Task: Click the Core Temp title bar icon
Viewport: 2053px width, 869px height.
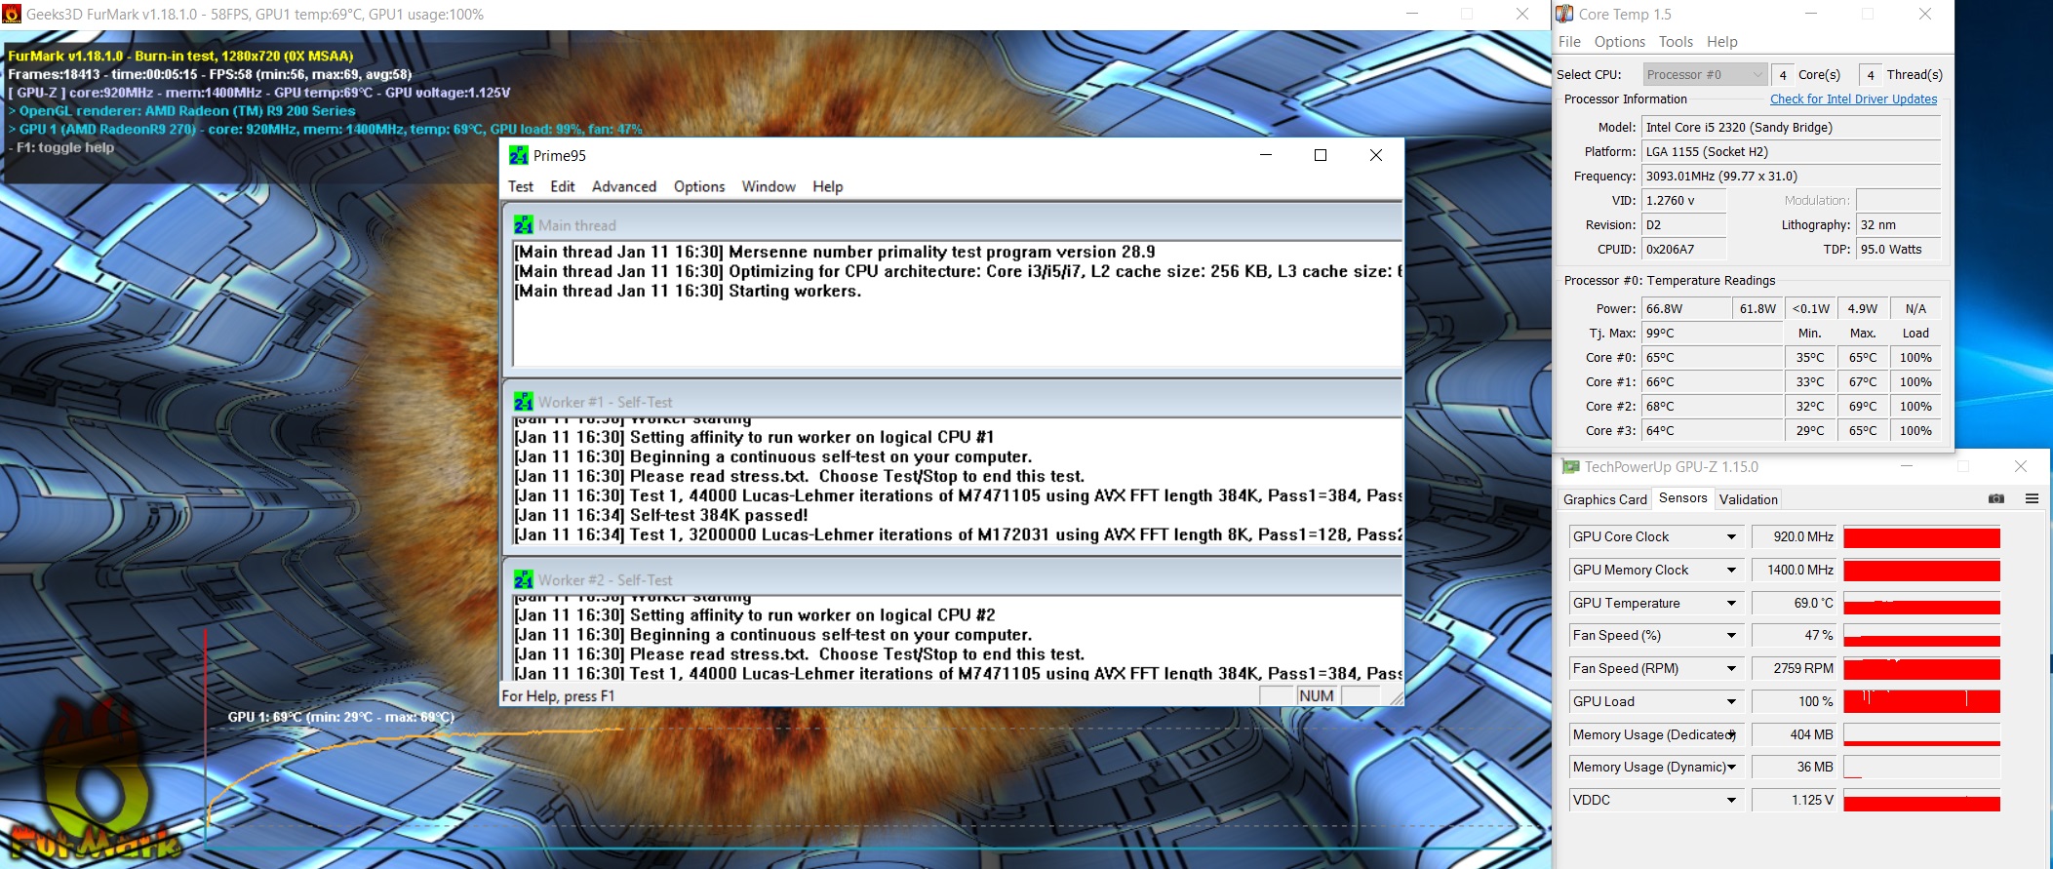Action: coord(1564,14)
